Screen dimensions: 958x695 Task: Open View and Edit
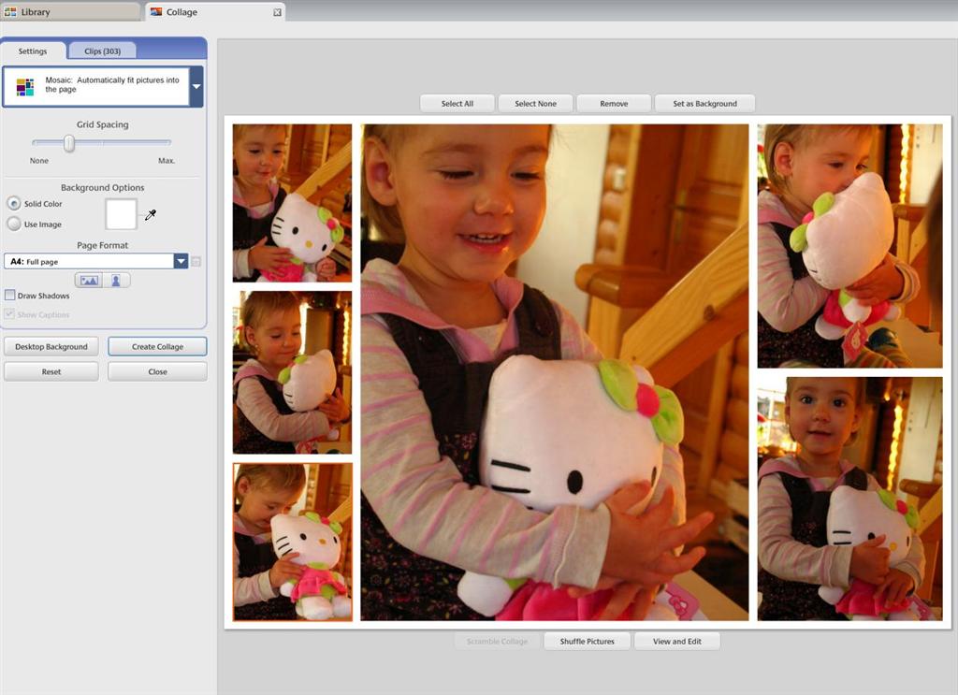click(x=677, y=642)
